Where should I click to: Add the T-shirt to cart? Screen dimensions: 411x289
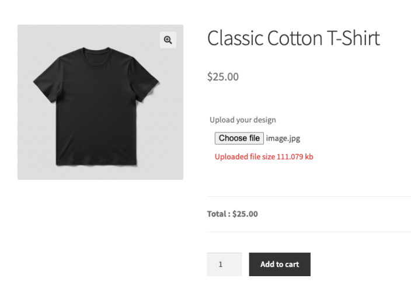coord(280,264)
